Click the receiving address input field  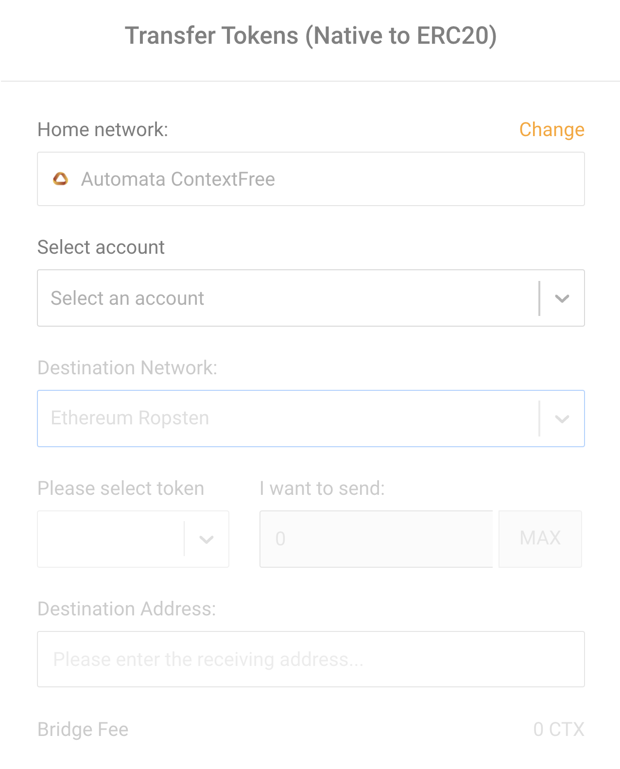point(311,659)
